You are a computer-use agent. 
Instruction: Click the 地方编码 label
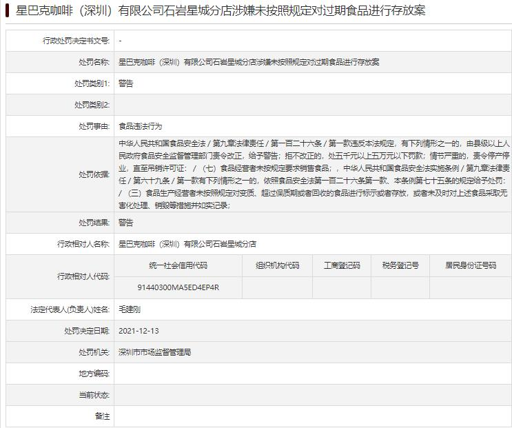pyautogui.click(x=94, y=374)
